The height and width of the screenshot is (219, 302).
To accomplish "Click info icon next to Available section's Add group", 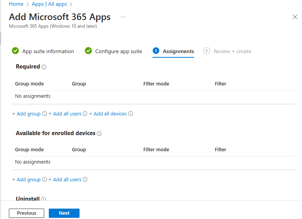I will 45,180.
